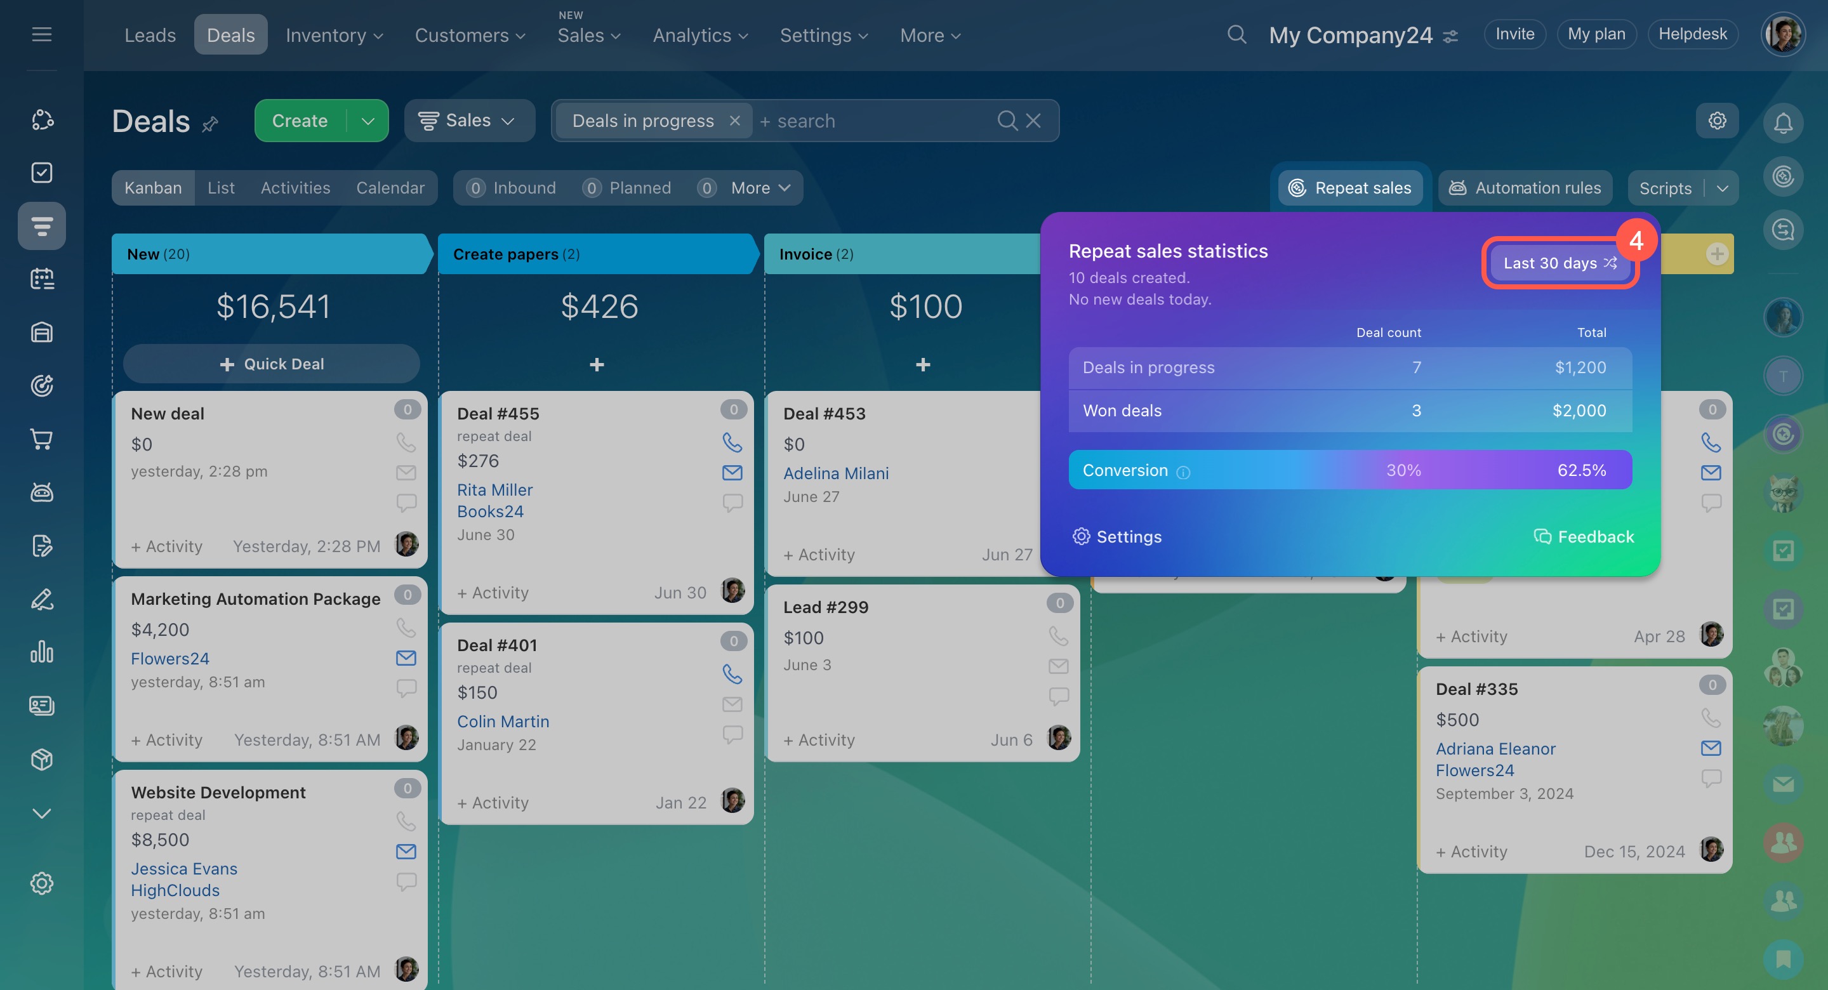
Task: Click the search magnifier in top bar
Action: pos(1236,34)
